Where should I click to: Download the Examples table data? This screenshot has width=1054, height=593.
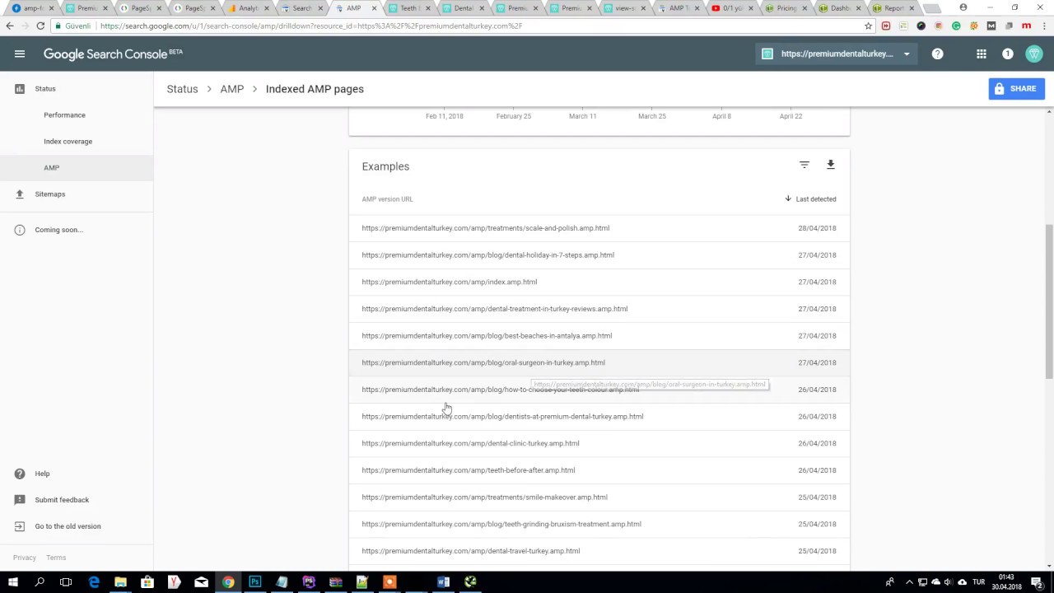(x=831, y=165)
